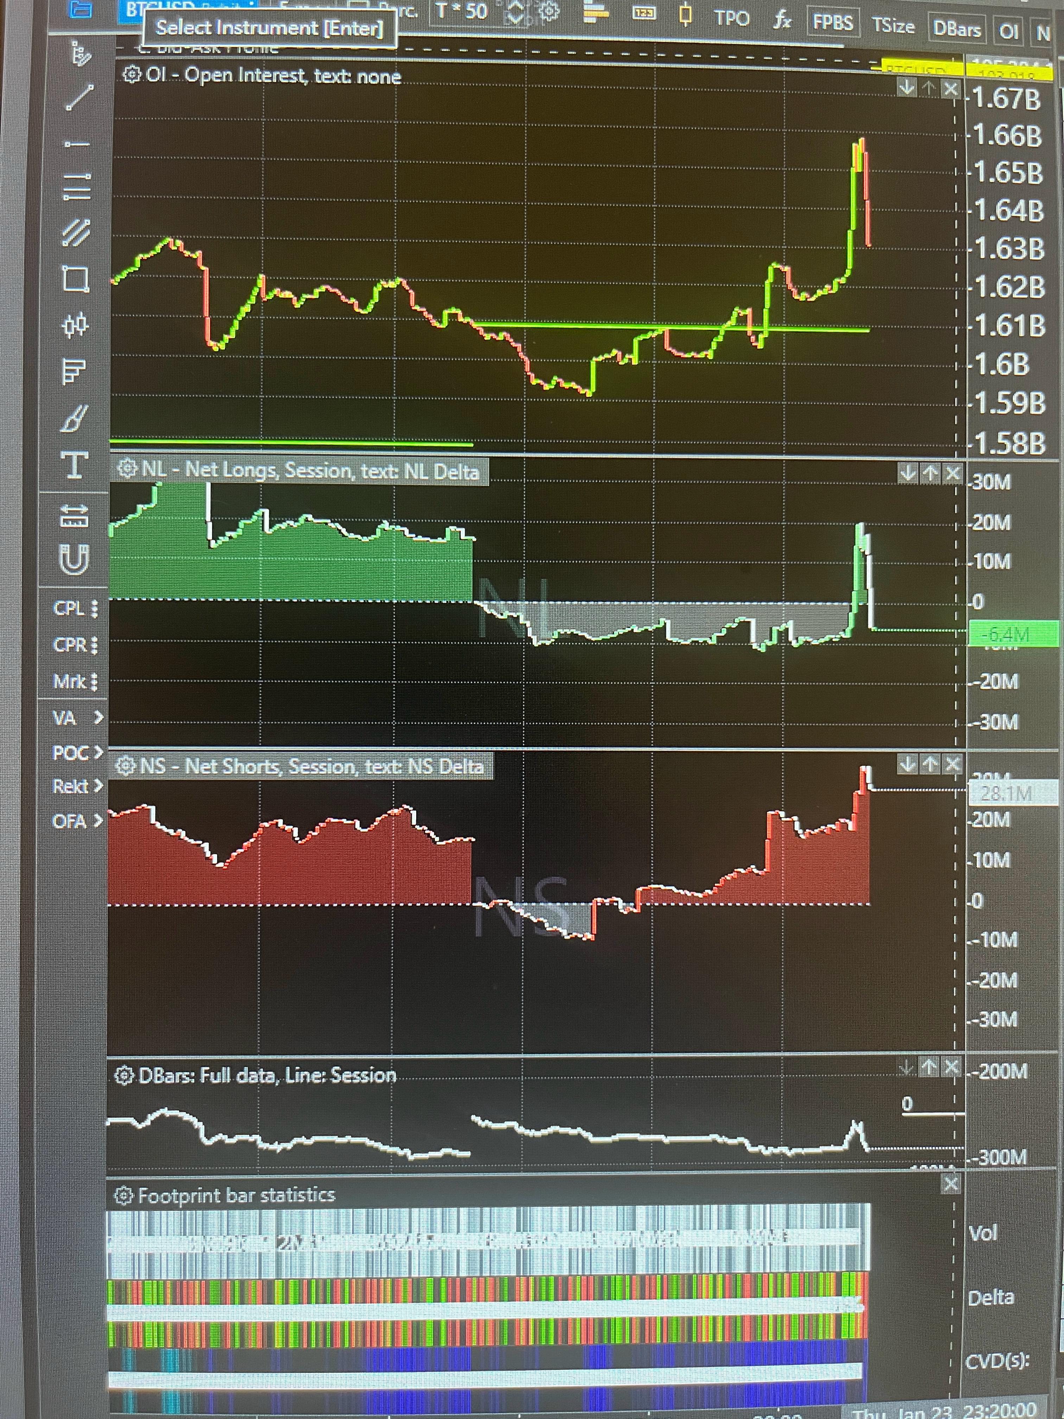Move the NS Net Shorts panel down
The width and height of the screenshot is (1064, 1419).
[x=908, y=763]
